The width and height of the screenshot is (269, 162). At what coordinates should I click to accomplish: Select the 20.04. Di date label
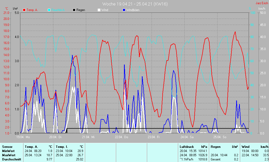click(x=56, y=137)
